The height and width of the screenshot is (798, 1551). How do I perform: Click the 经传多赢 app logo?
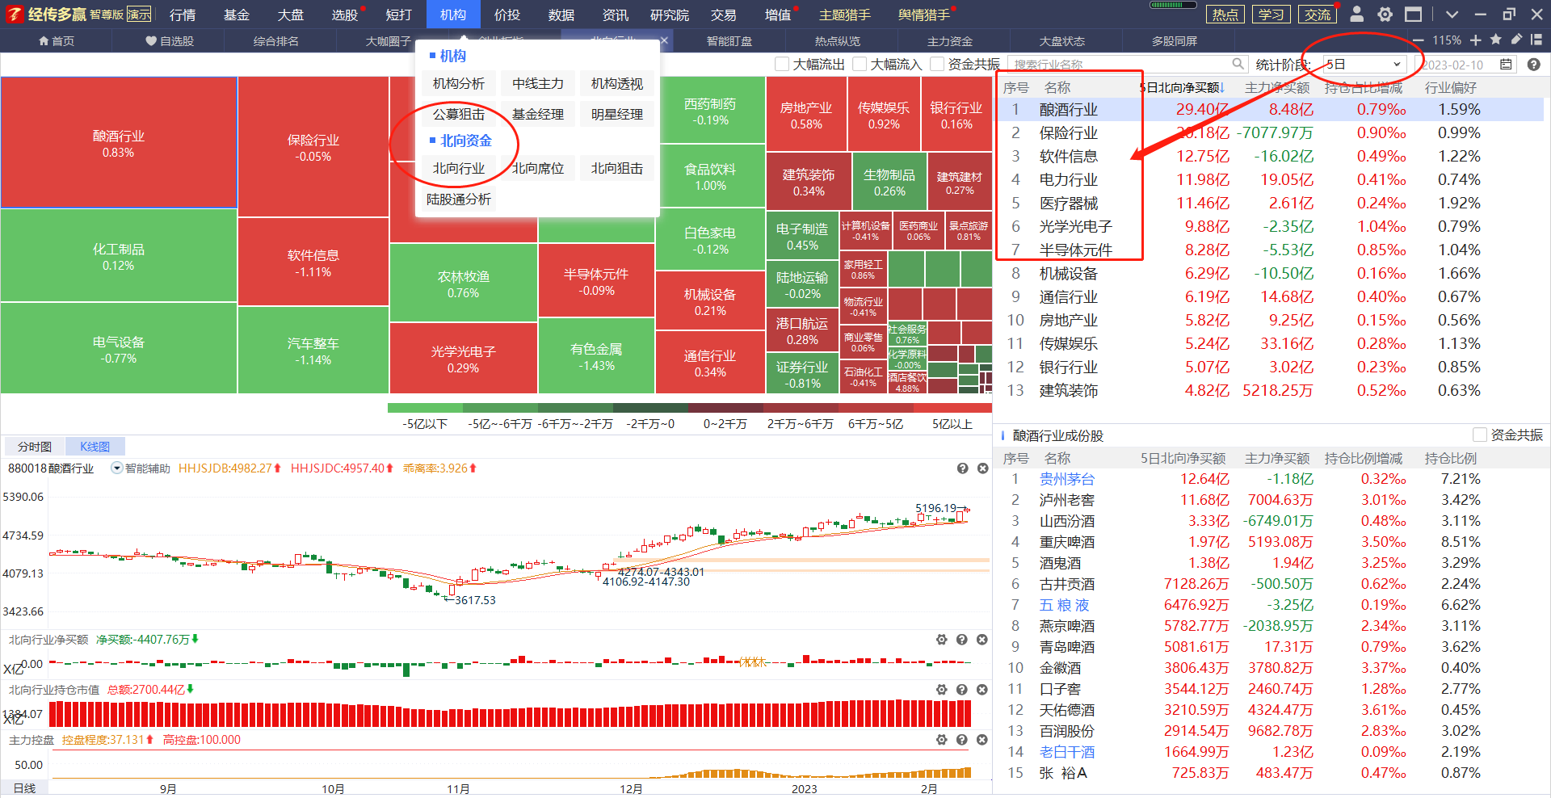click(46, 15)
